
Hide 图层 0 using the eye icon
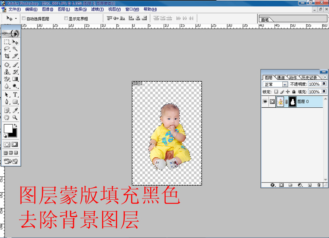[265, 102]
